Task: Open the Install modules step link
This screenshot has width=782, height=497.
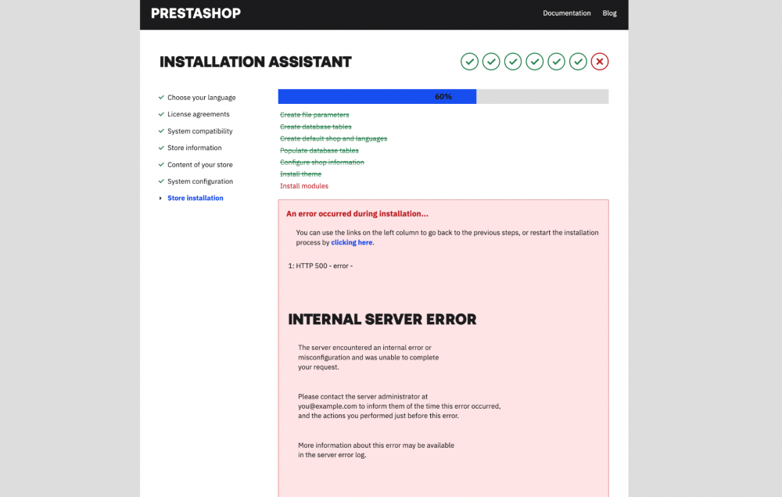Action: click(x=304, y=186)
